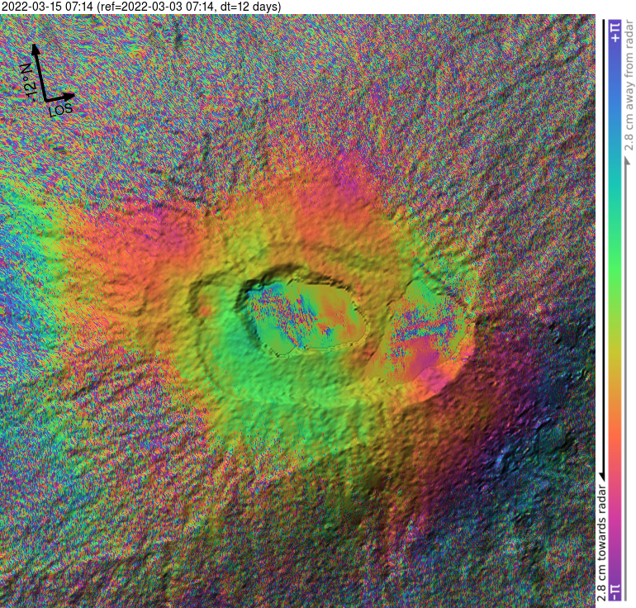Click the north arrow compass indicator
The image size is (636, 608).
(x=40, y=71)
